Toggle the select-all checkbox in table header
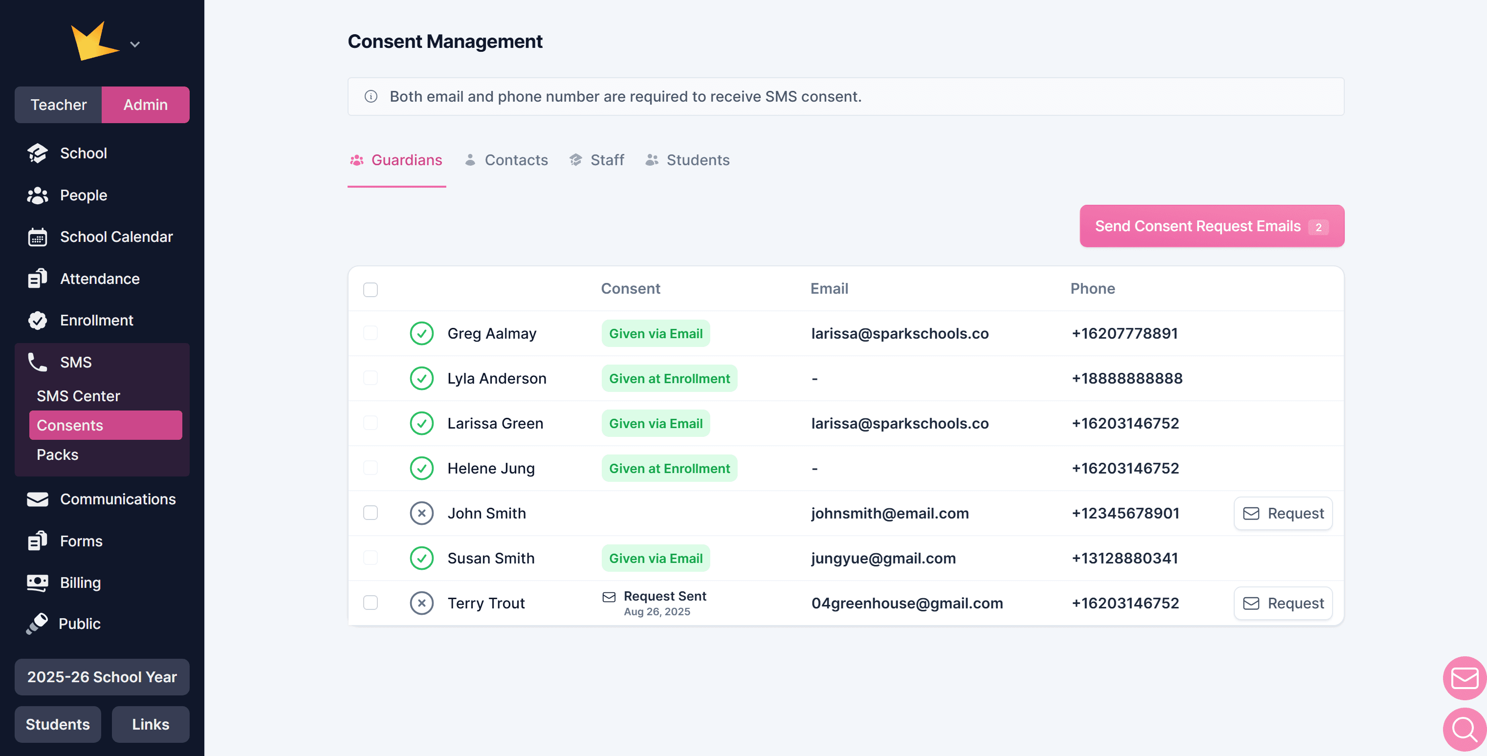Image resolution: width=1487 pixels, height=756 pixels. click(x=371, y=289)
